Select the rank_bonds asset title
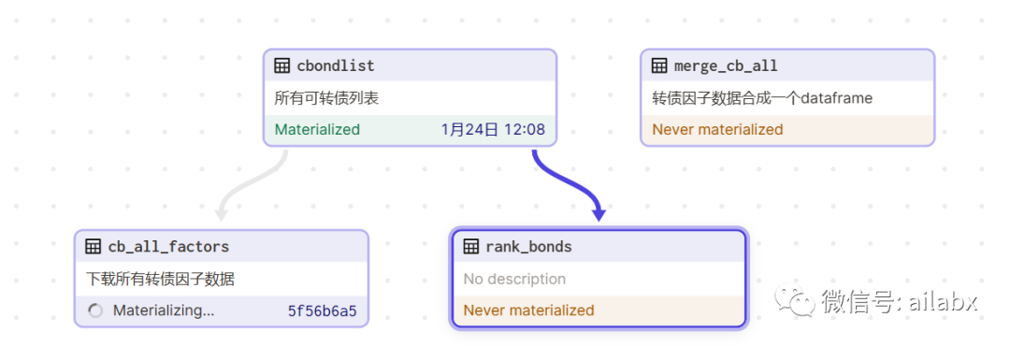The height and width of the screenshot is (346, 1010). [x=528, y=246]
